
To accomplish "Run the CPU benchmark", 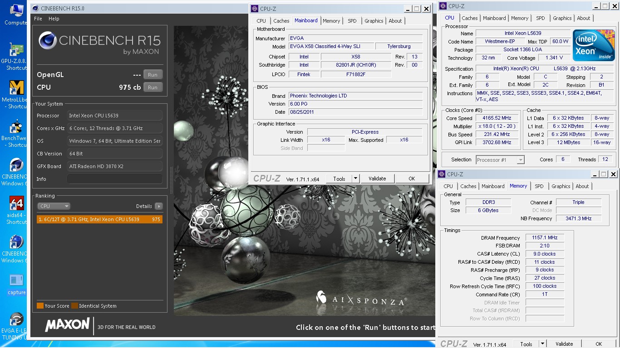I will (153, 87).
